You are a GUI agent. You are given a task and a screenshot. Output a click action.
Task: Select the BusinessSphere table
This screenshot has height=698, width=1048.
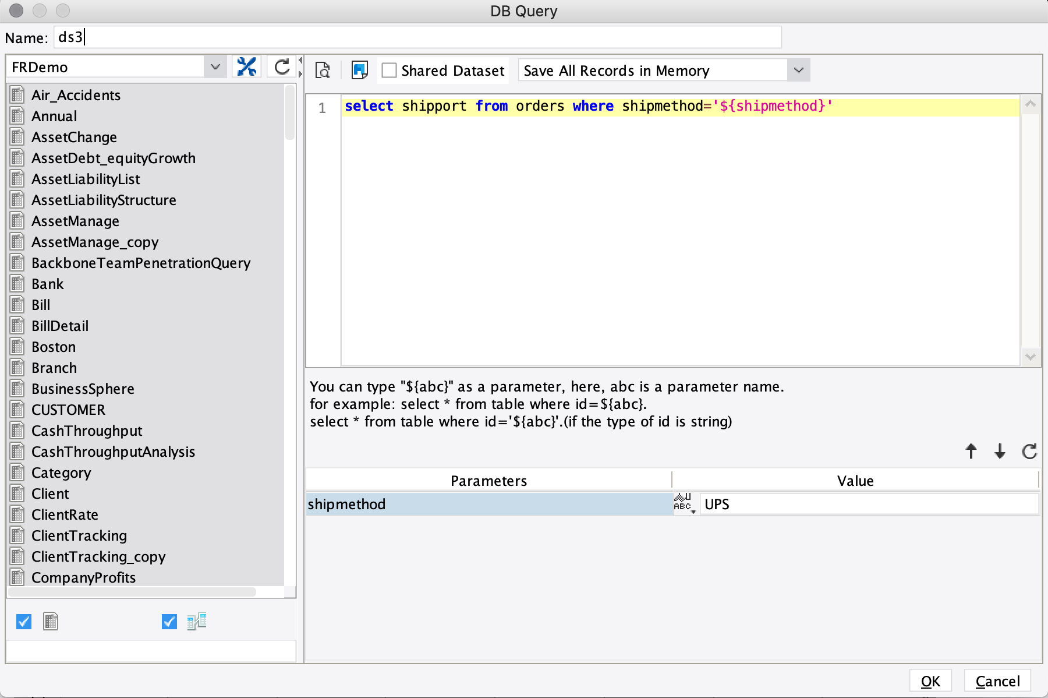click(83, 389)
